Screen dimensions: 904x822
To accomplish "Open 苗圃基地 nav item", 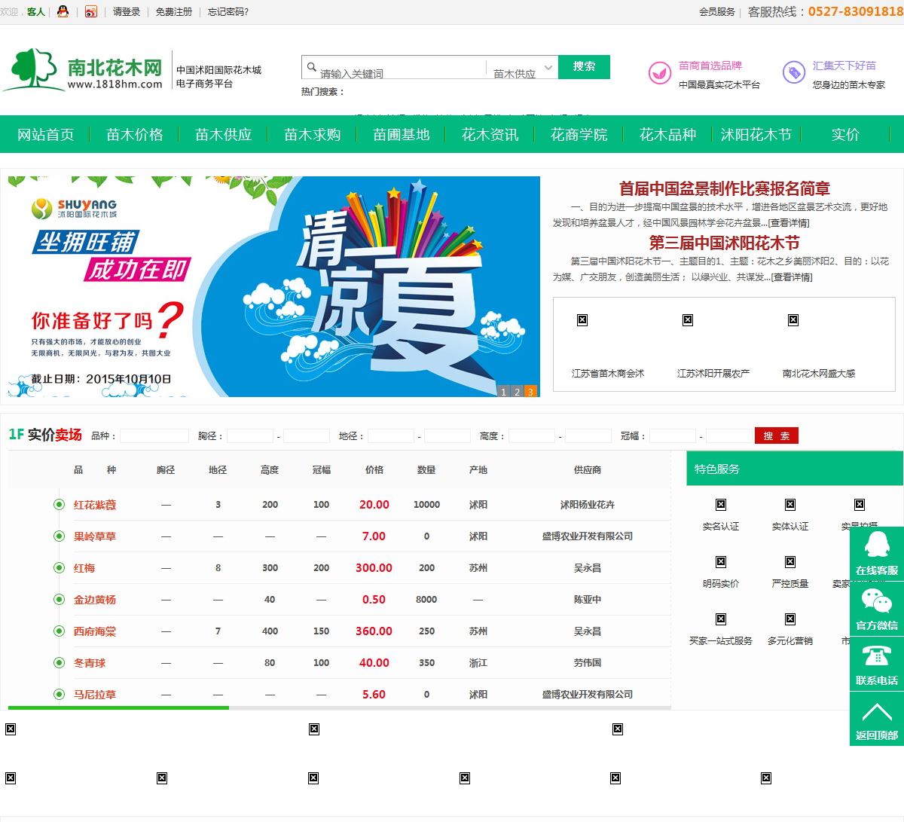I will point(402,134).
